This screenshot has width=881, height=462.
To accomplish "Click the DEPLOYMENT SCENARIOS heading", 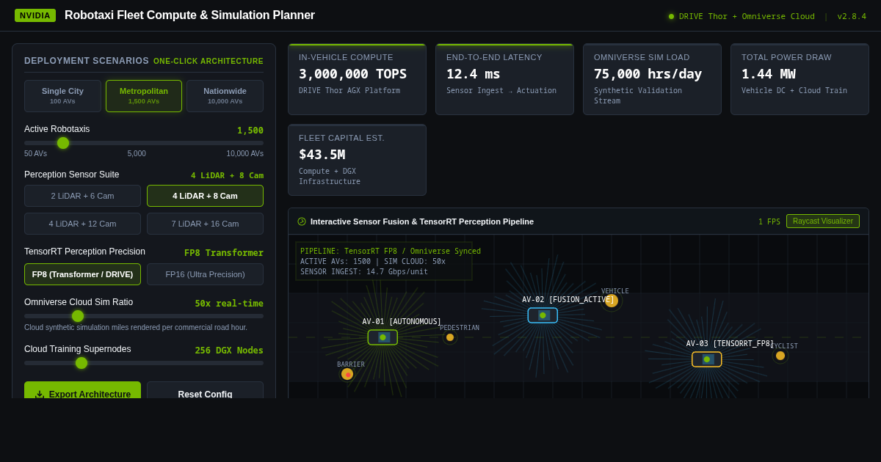I will pyautogui.click(x=87, y=61).
